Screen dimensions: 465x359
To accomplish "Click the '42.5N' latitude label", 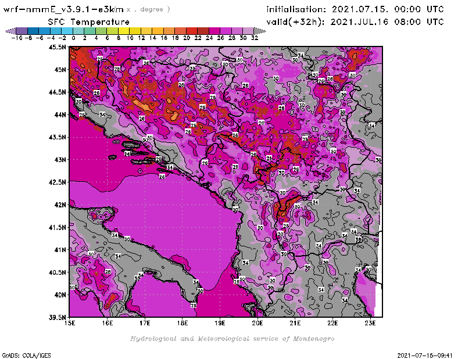I will [58, 182].
